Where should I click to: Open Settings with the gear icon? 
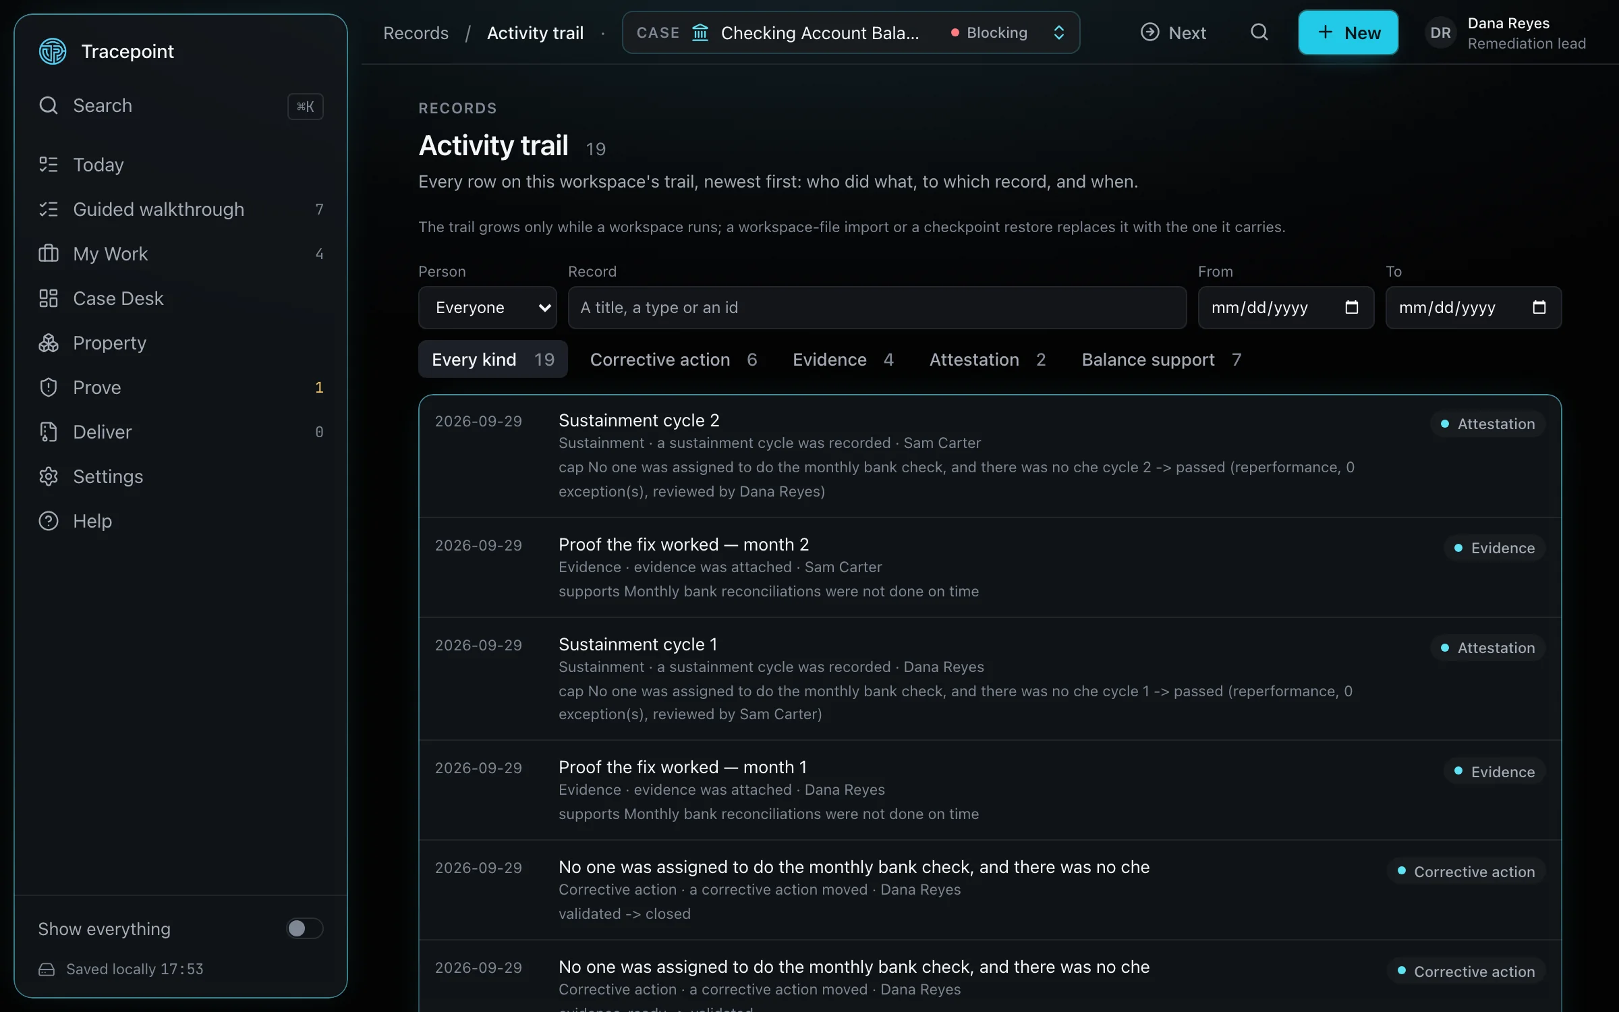pyautogui.click(x=181, y=476)
